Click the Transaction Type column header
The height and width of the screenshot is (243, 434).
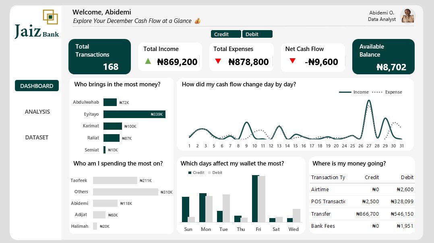tap(328, 177)
